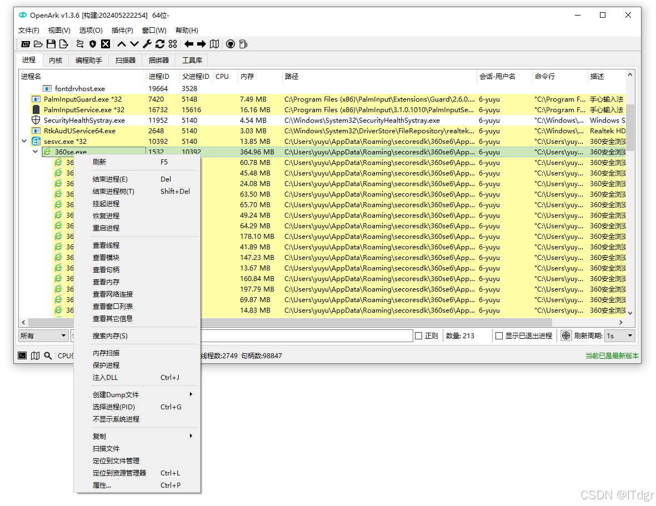Collapse the sesvc.exe tree node
This screenshot has height=506, width=656.
click(x=24, y=141)
